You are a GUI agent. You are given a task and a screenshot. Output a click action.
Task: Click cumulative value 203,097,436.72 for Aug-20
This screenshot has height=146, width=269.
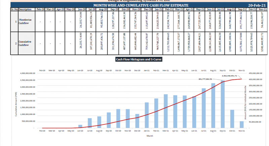click(102, 41)
